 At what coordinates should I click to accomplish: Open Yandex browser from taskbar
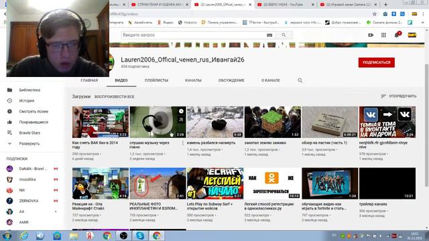[90, 236]
